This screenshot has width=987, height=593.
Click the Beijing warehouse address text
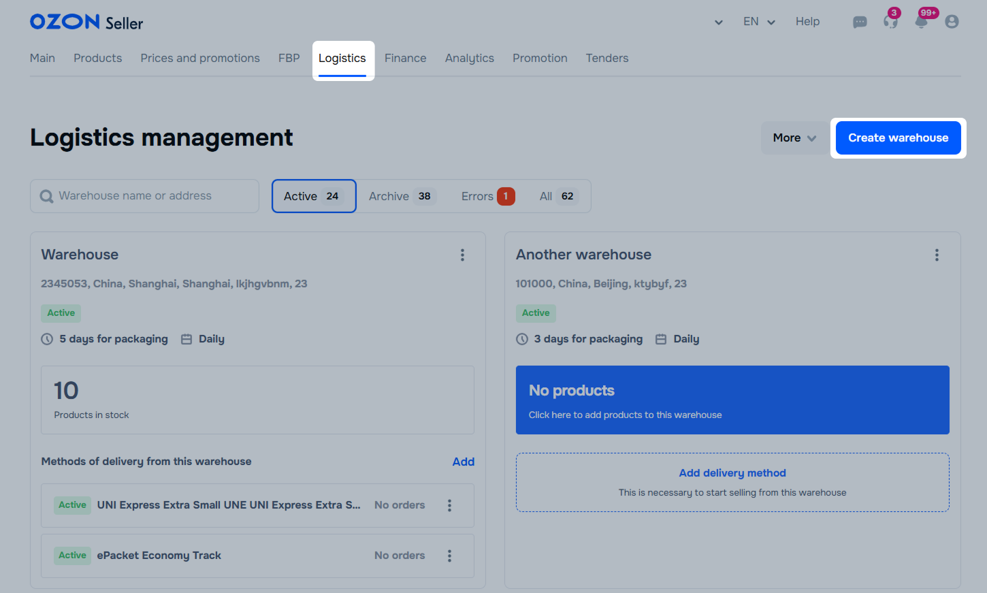pyautogui.click(x=601, y=284)
